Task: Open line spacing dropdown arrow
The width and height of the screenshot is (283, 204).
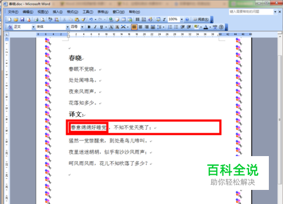Action: click(x=164, y=27)
